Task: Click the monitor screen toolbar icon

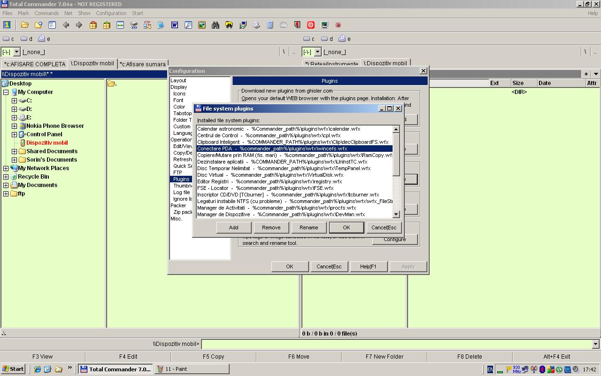Action: (x=324, y=25)
